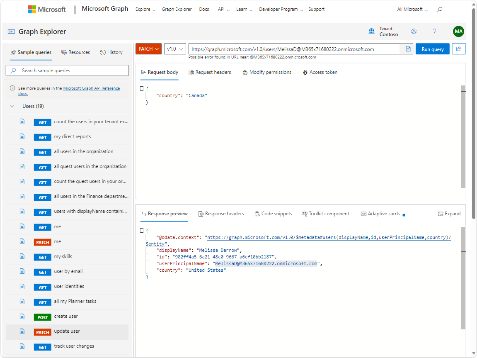477x358 pixels.
Task: Open the Modify permissions tab
Action: [267, 72]
